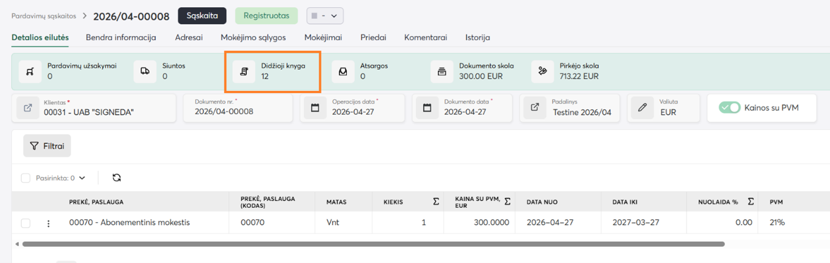Click the Dokumento skola icon

(442, 72)
